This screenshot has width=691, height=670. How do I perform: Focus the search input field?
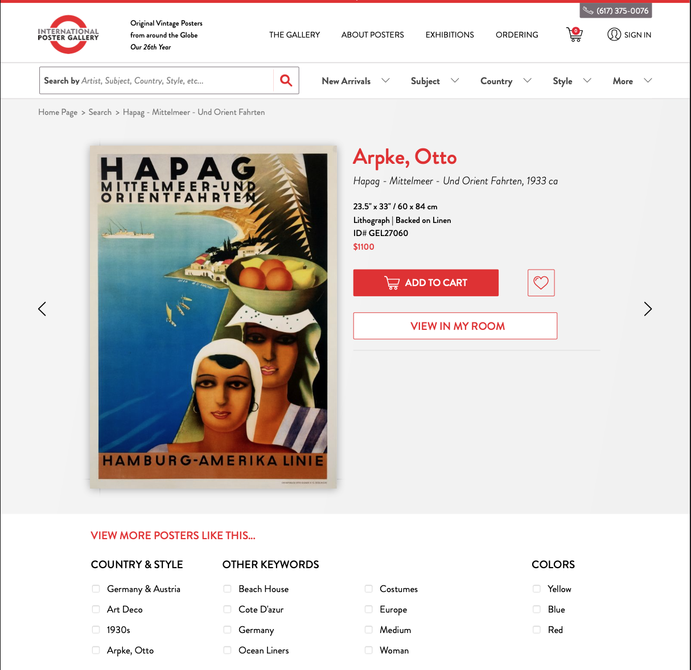[157, 81]
